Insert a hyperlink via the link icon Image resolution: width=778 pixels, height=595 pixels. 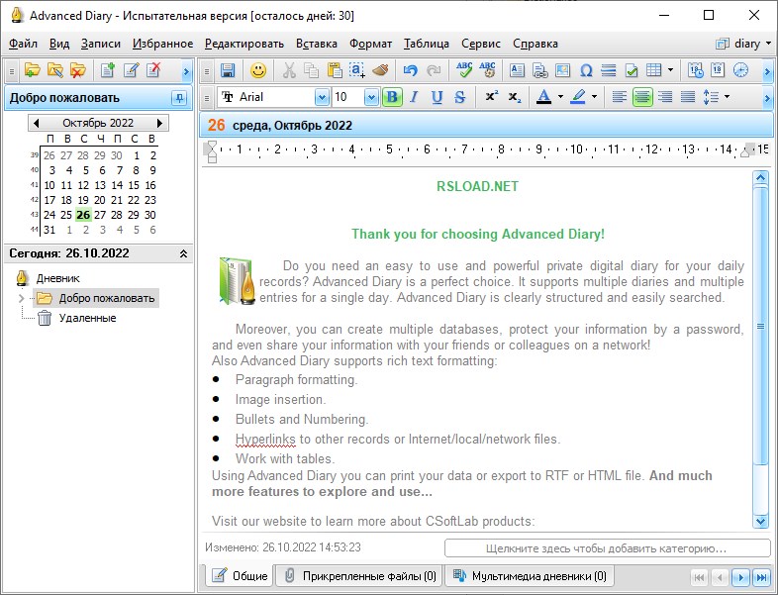point(539,70)
